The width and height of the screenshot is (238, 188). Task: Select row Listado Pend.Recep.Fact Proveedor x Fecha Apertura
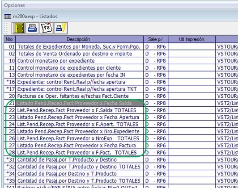[x=79, y=117]
